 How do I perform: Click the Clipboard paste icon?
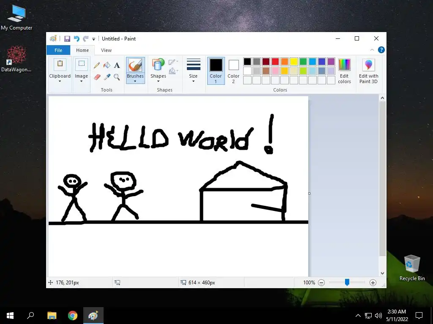tap(60, 65)
